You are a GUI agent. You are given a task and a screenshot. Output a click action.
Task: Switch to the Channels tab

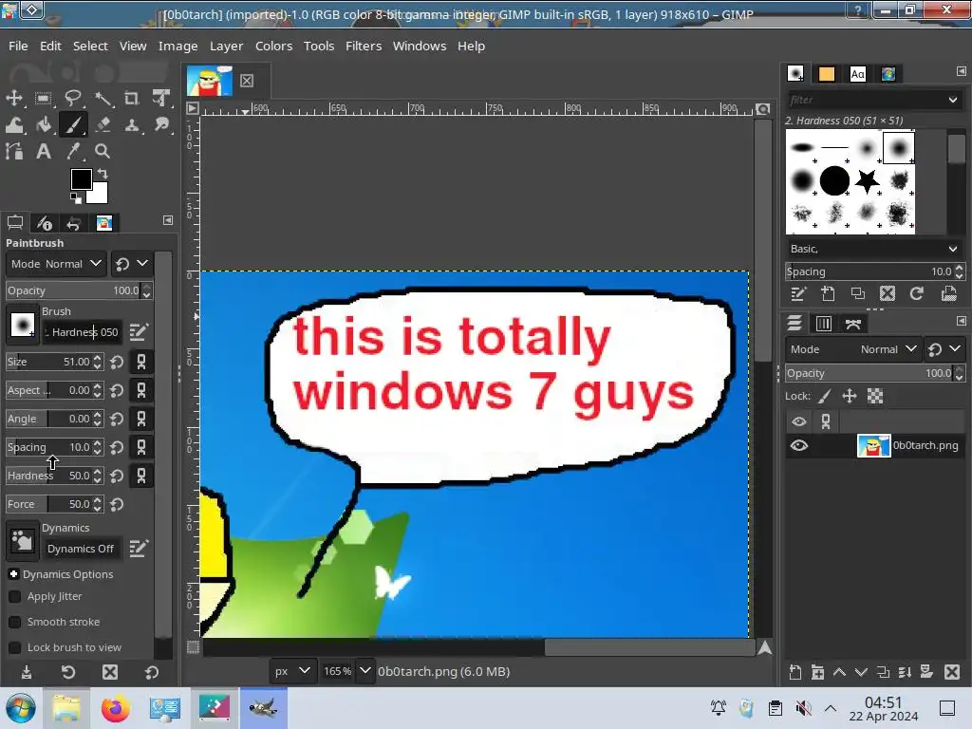click(x=823, y=324)
